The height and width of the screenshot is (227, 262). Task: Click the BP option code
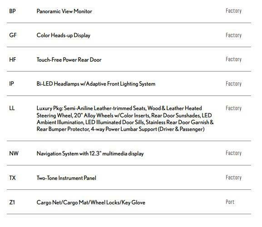point(13,11)
